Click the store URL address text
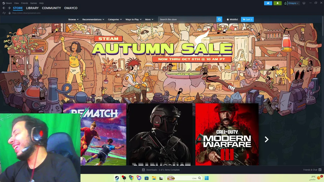This screenshot has width=324, height=182. [26, 13]
